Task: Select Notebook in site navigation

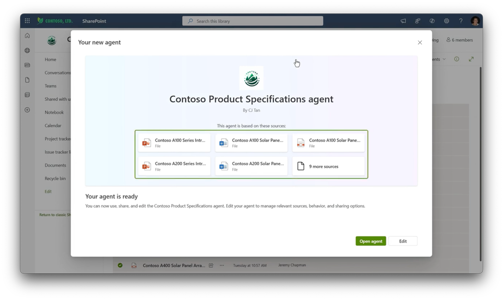Action: click(x=54, y=113)
